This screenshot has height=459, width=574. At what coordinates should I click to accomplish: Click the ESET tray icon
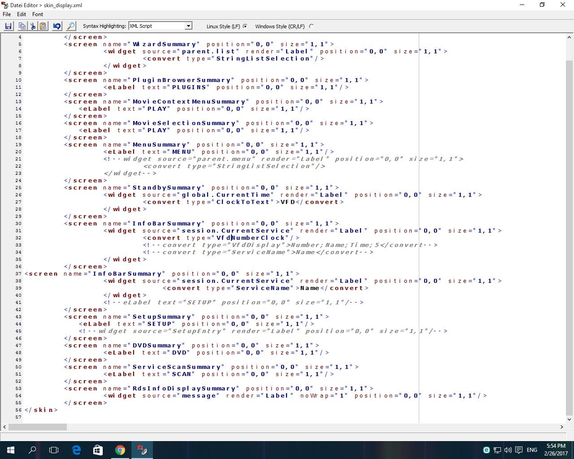tap(486, 450)
